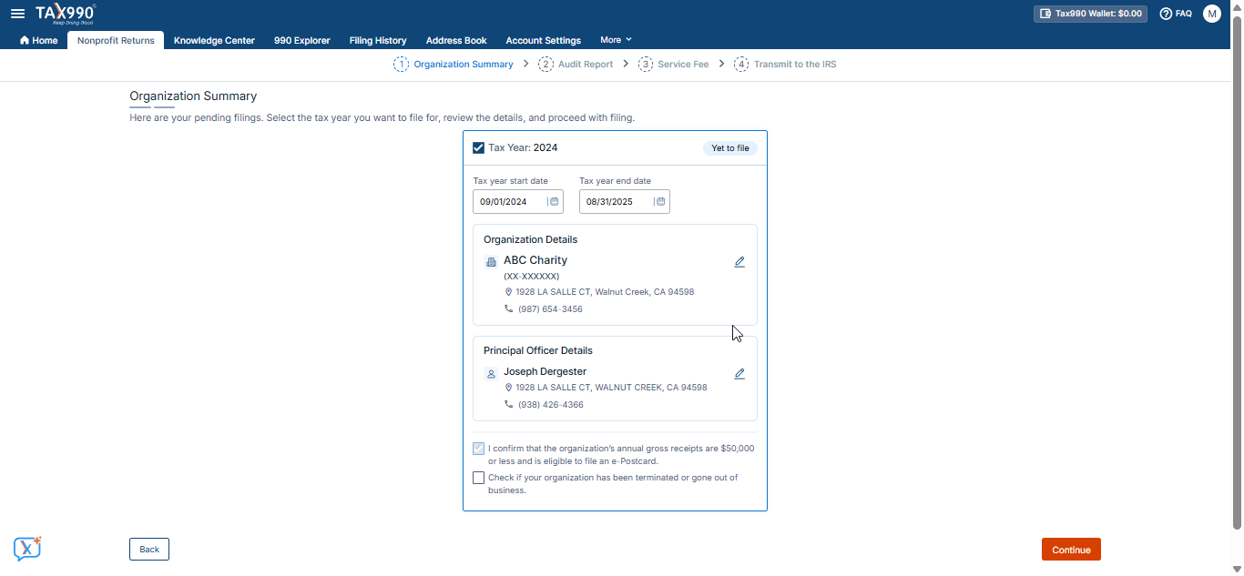The height and width of the screenshot is (576, 1244).
Task: Click the Yet to file status badge
Action: (x=729, y=148)
